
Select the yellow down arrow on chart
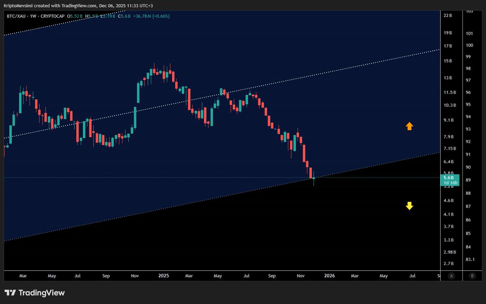409,206
